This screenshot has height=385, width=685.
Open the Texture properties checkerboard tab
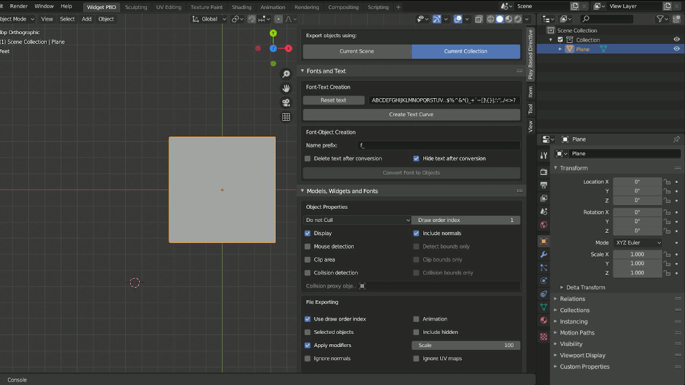point(544,337)
